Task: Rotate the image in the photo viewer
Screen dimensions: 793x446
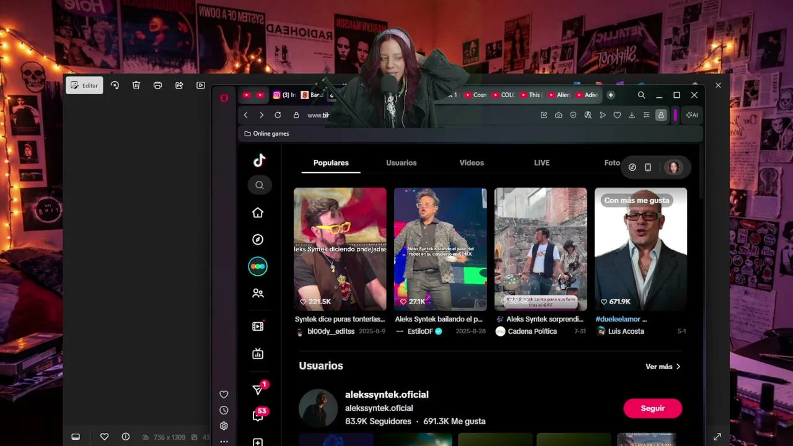Action: click(x=115, y=85)
